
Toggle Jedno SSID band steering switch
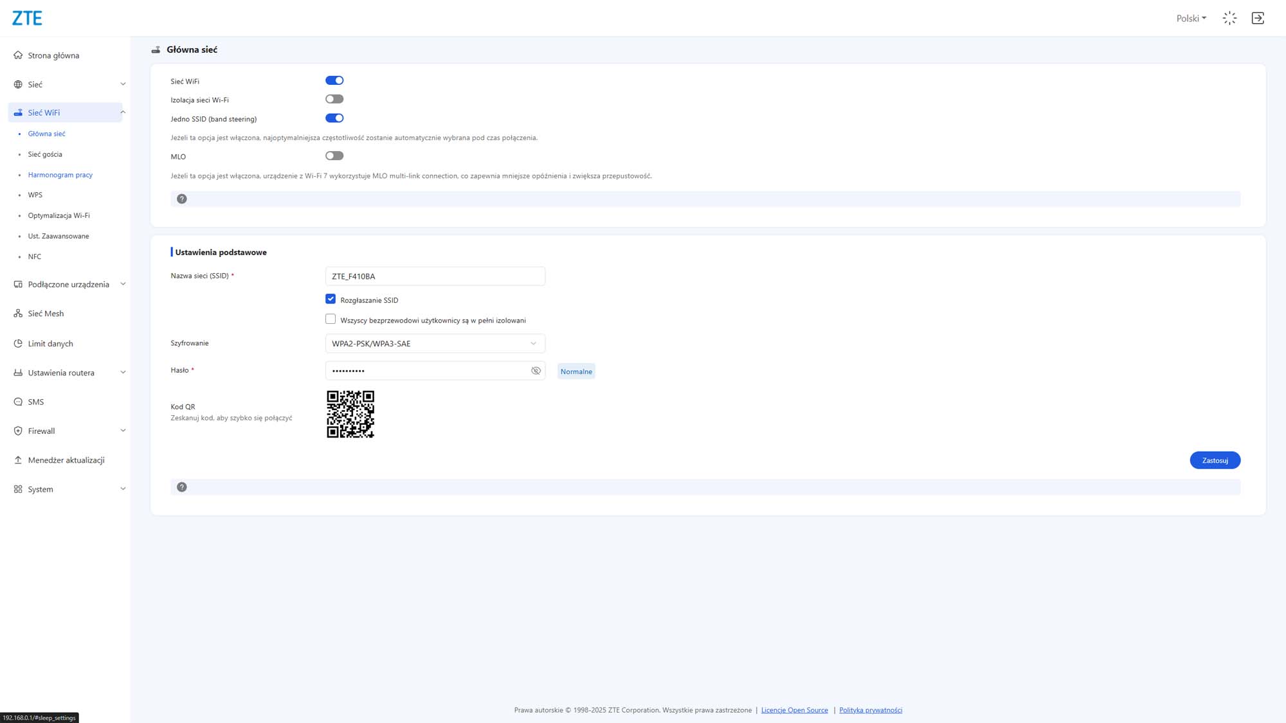[x=334, y=118]
